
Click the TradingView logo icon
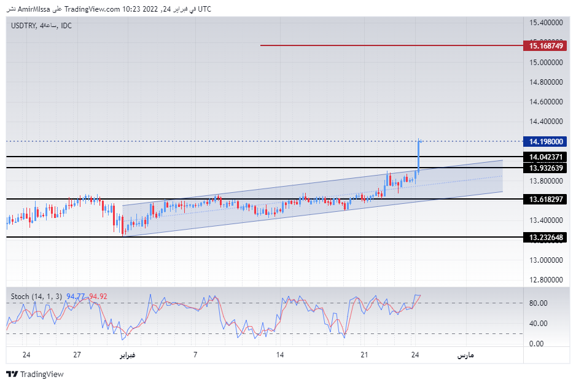tap(12, 373)
